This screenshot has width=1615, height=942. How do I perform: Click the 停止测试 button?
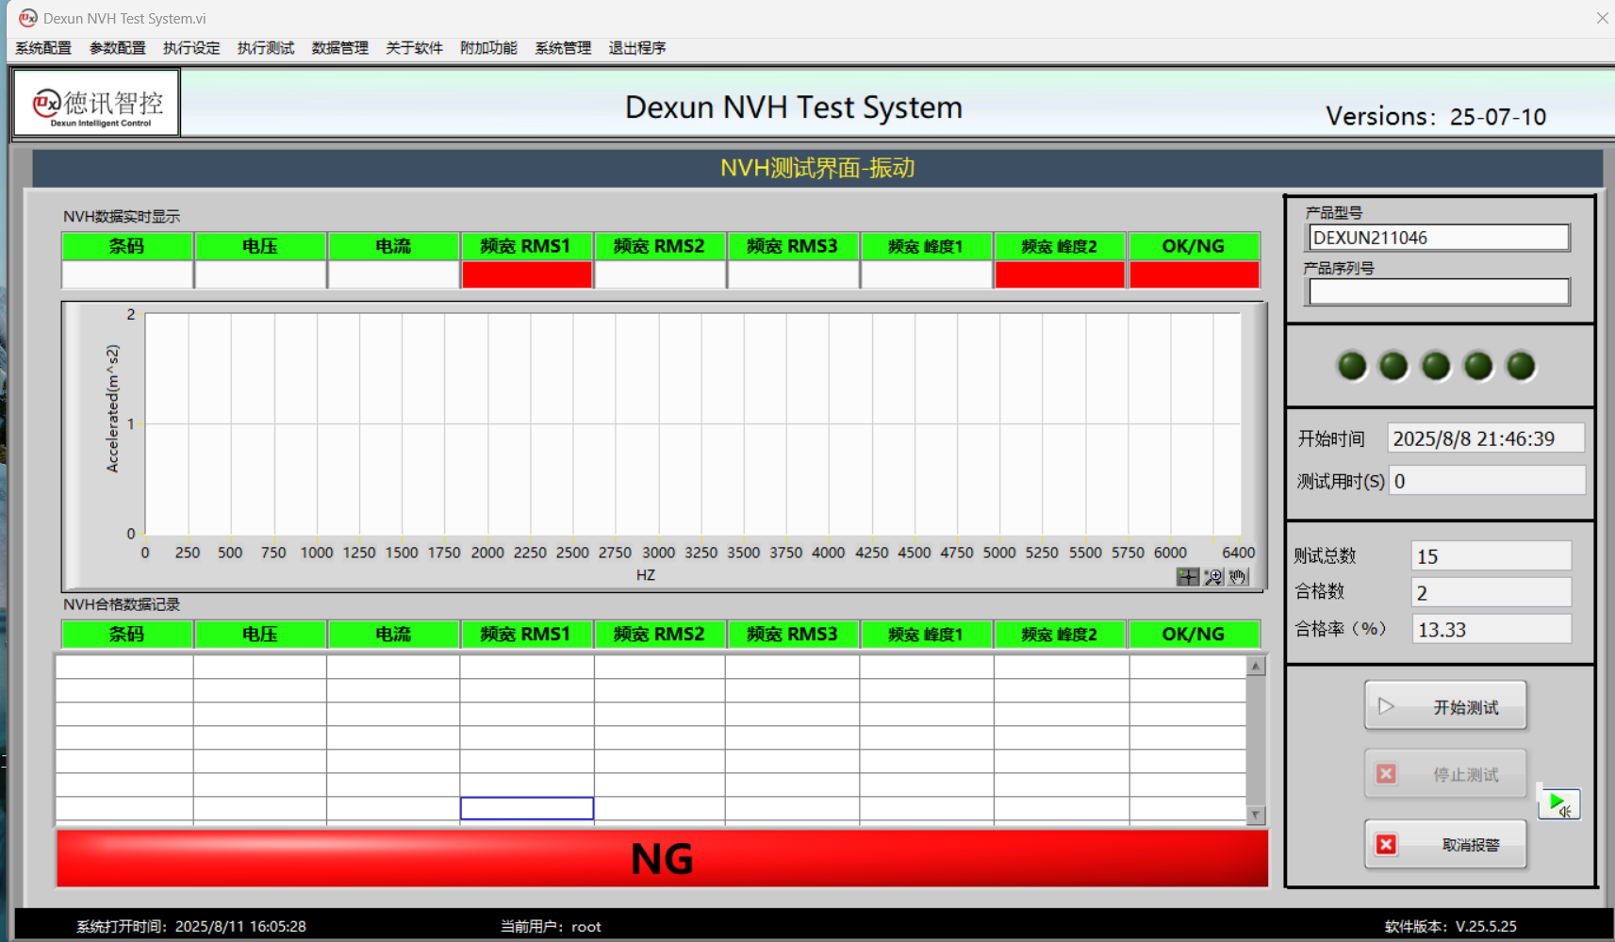(x=1445, y=774)
